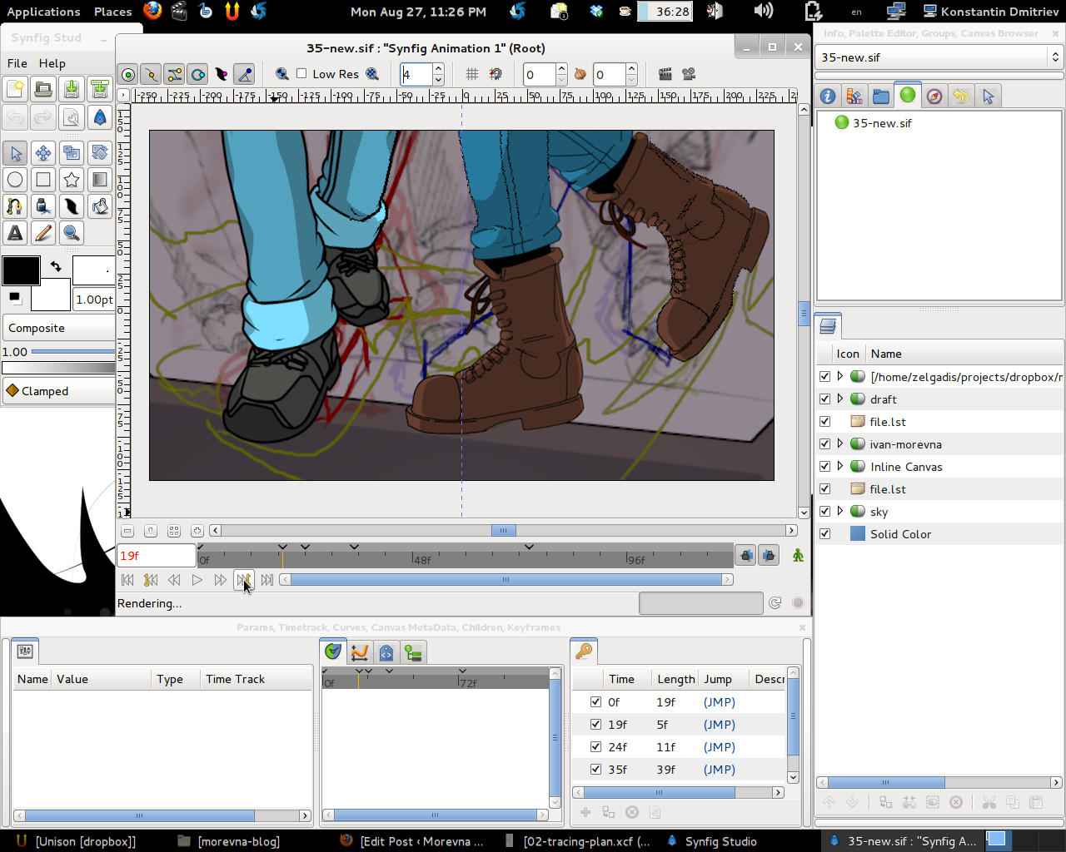Open the Help menu

pyautogui.click(x=52, y=63)
